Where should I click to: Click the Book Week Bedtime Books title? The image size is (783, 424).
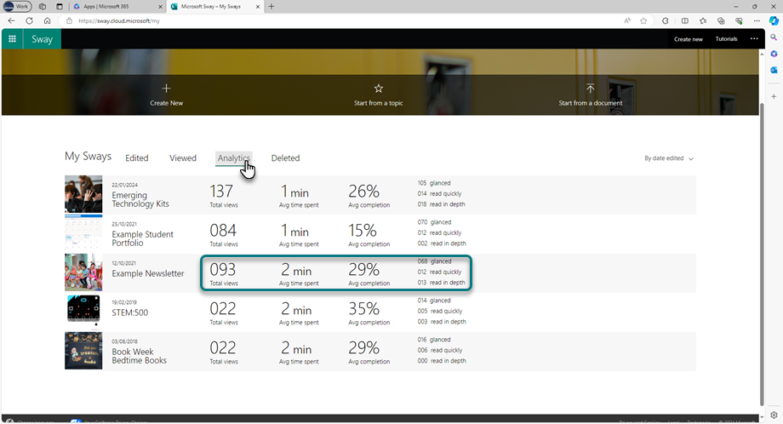139,356
